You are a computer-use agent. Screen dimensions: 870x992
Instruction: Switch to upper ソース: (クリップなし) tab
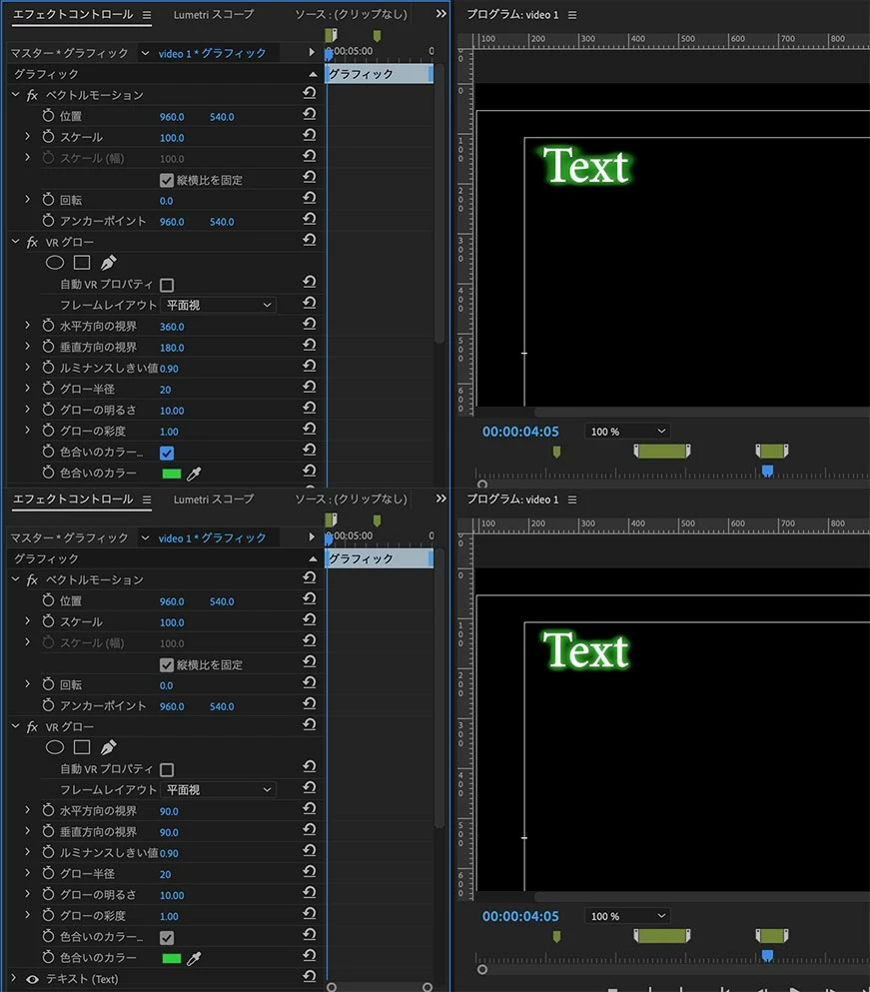pyautogui.click(x=352, y=15)
